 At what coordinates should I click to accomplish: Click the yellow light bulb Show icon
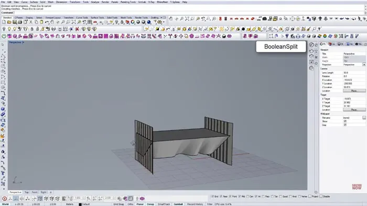[x=9, y=29]
